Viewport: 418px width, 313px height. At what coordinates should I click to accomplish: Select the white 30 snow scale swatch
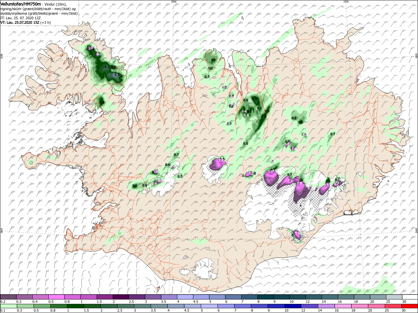pos(409,297)
